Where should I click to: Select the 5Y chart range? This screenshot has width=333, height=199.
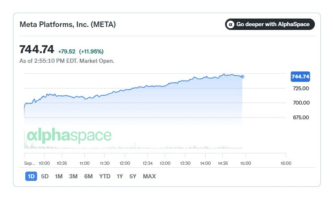(x=133, y=176)
